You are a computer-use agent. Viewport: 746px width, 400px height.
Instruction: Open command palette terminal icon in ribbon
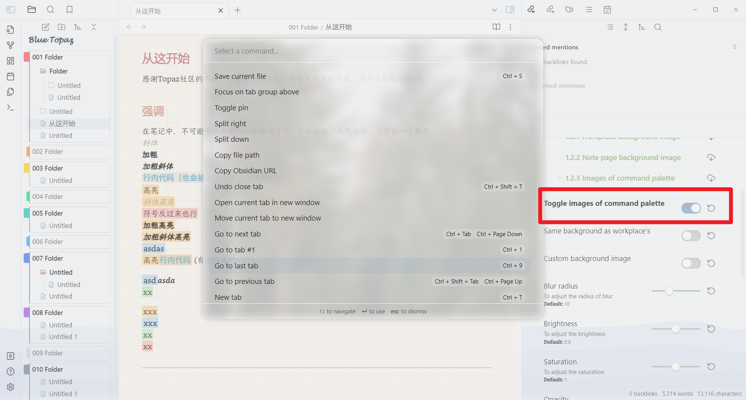tap(10, 107)
